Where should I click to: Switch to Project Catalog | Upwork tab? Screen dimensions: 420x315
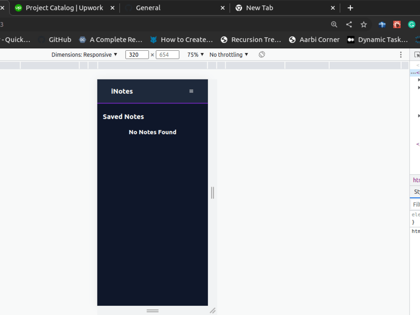64,8
